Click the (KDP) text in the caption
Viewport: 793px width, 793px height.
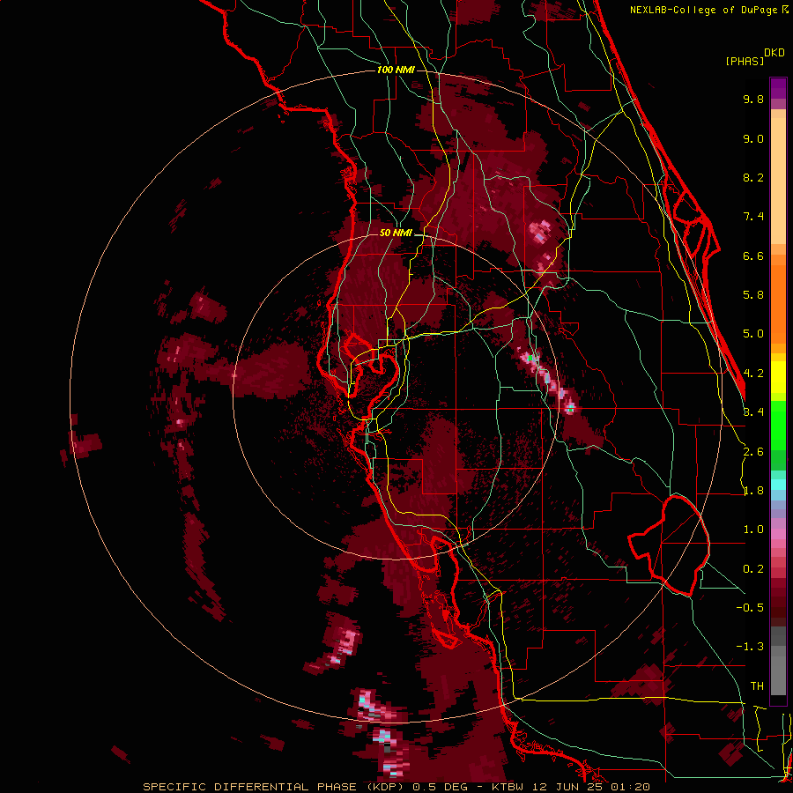[x=386, y=787]
